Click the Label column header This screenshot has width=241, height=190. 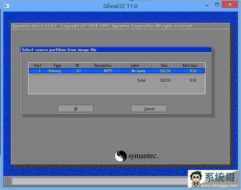pyautogui.click(x=135, y=66)
